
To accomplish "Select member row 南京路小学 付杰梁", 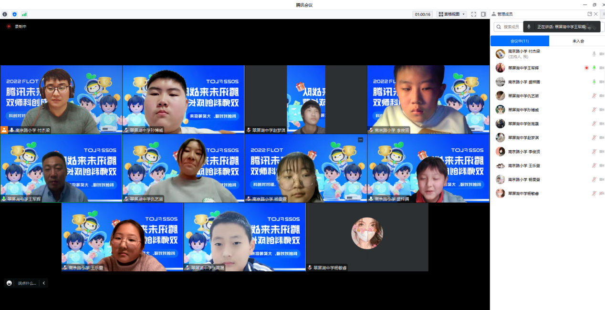I will [548, 54].
